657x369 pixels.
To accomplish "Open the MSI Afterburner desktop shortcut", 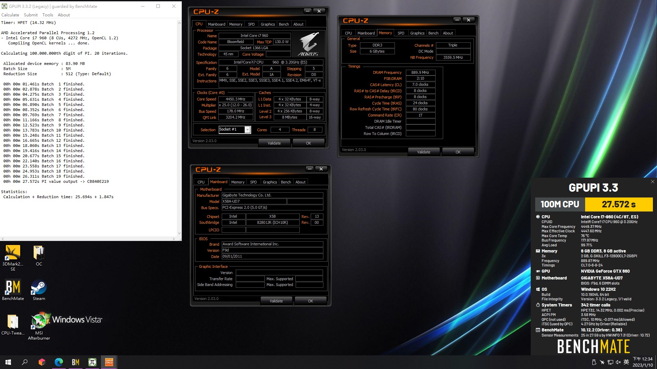I will pos(39,326).
